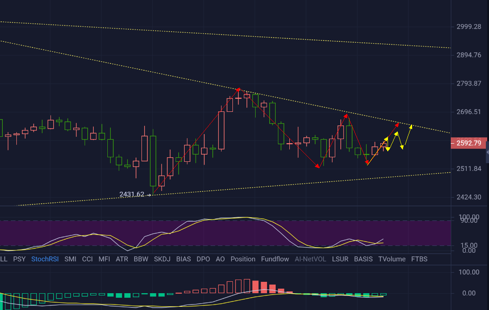Screen dimensions: 489x310
Task: Choose the BIAS indicator tab
Action: pos(183,259)
